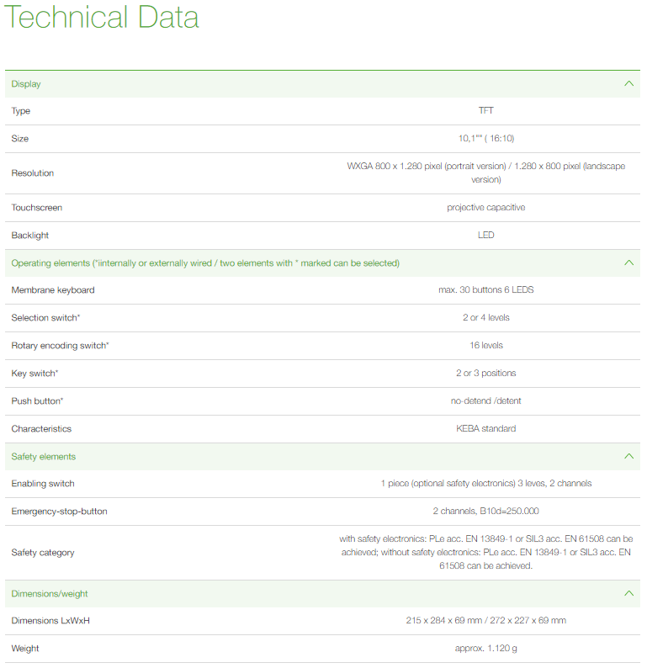
Task: Select the Touchscreen row label
Action: (36, 208)
